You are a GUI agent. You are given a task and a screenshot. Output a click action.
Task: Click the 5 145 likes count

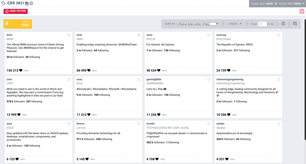(x=81, y=159)
